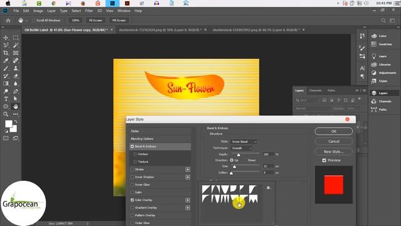The height and width of the screenshot is (226, 401).
Task: Open the Edit Toolbar three-dots menu
Action: 16,114
